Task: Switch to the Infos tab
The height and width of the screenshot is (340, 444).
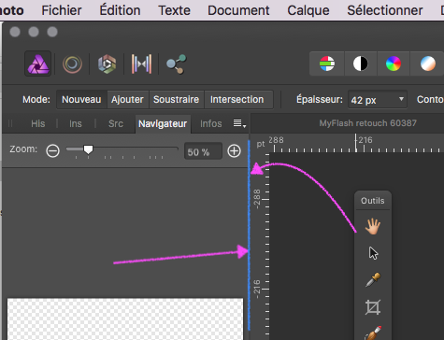Action: tap(211, 123)
